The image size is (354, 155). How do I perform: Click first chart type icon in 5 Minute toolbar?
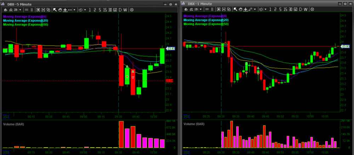5,10
